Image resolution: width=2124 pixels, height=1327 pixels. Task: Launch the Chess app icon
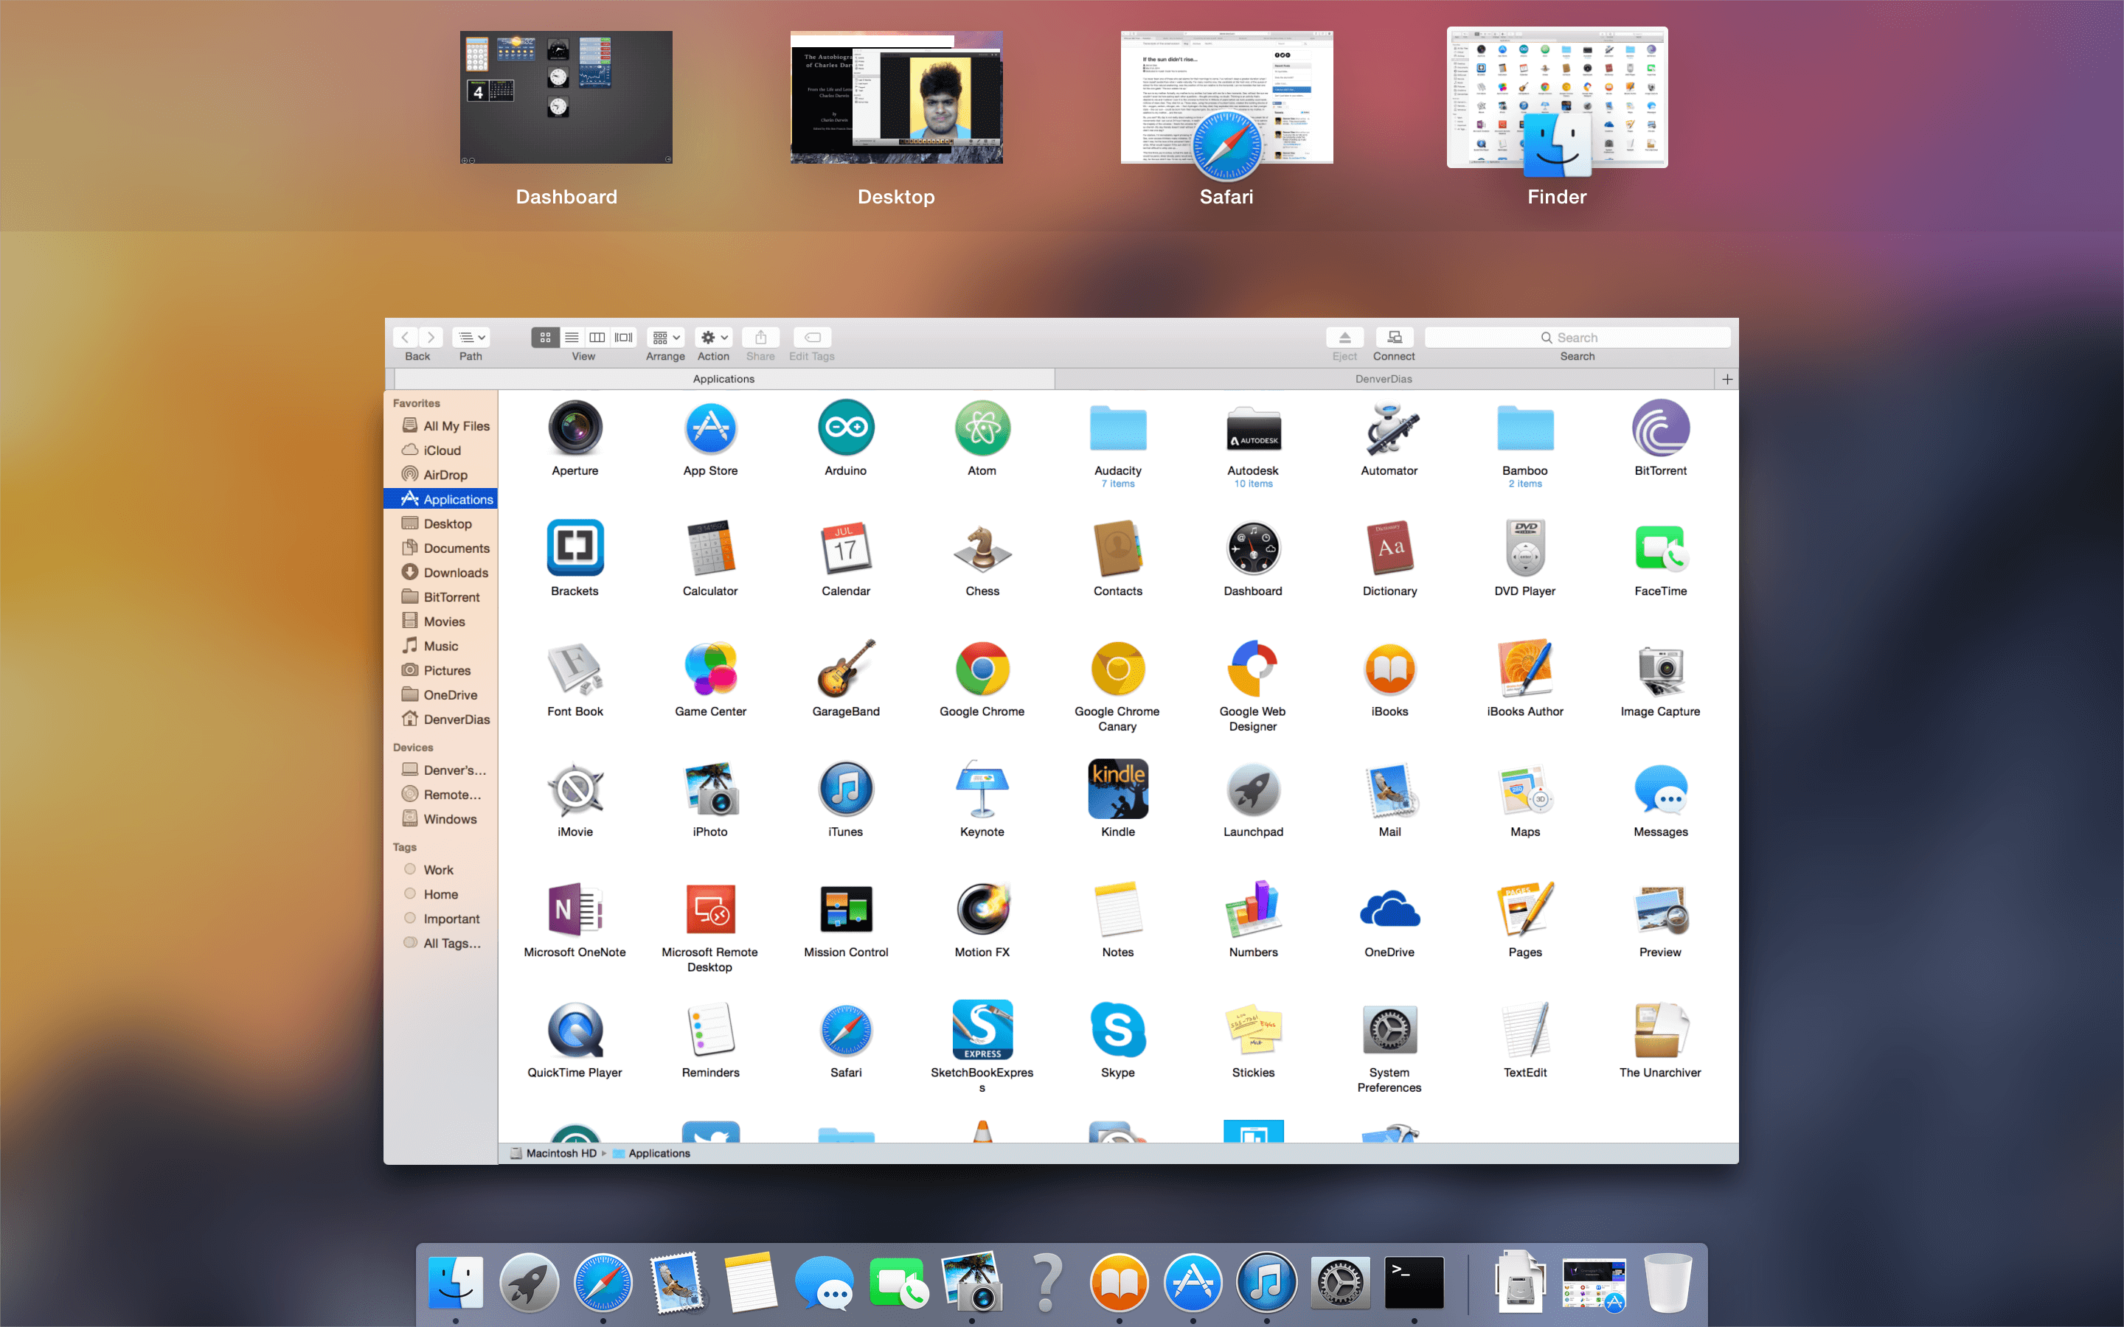(982, 548)
